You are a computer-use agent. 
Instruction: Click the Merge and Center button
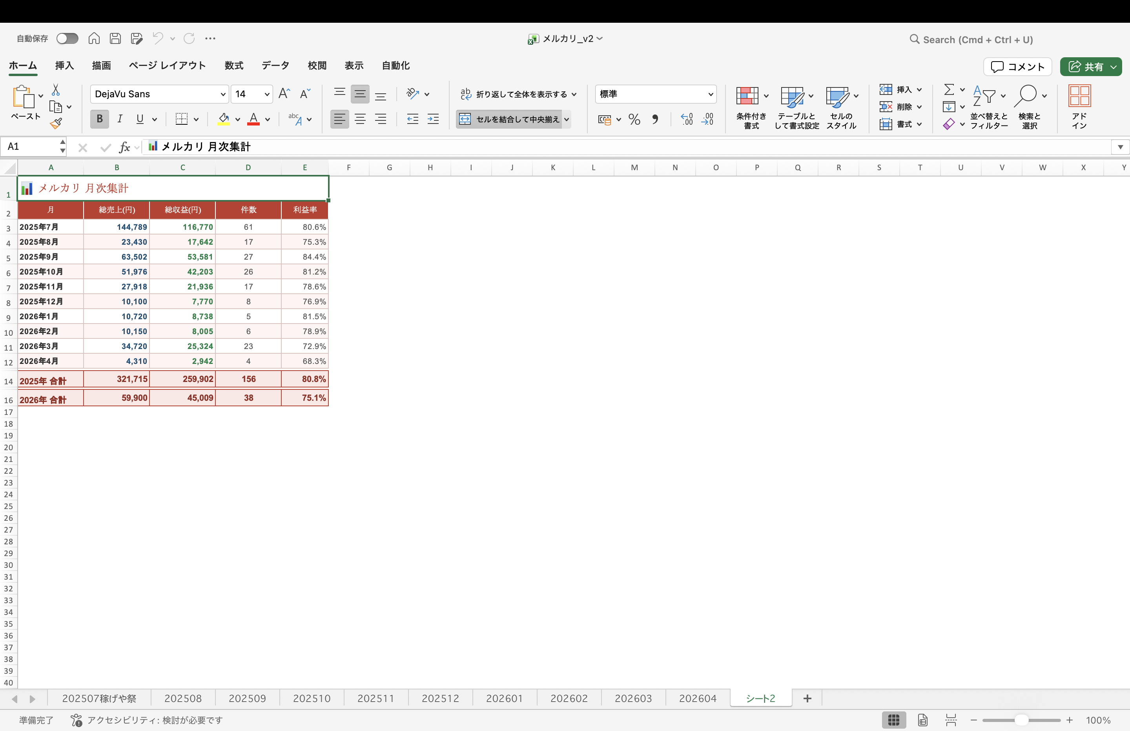tap(509, 119)
